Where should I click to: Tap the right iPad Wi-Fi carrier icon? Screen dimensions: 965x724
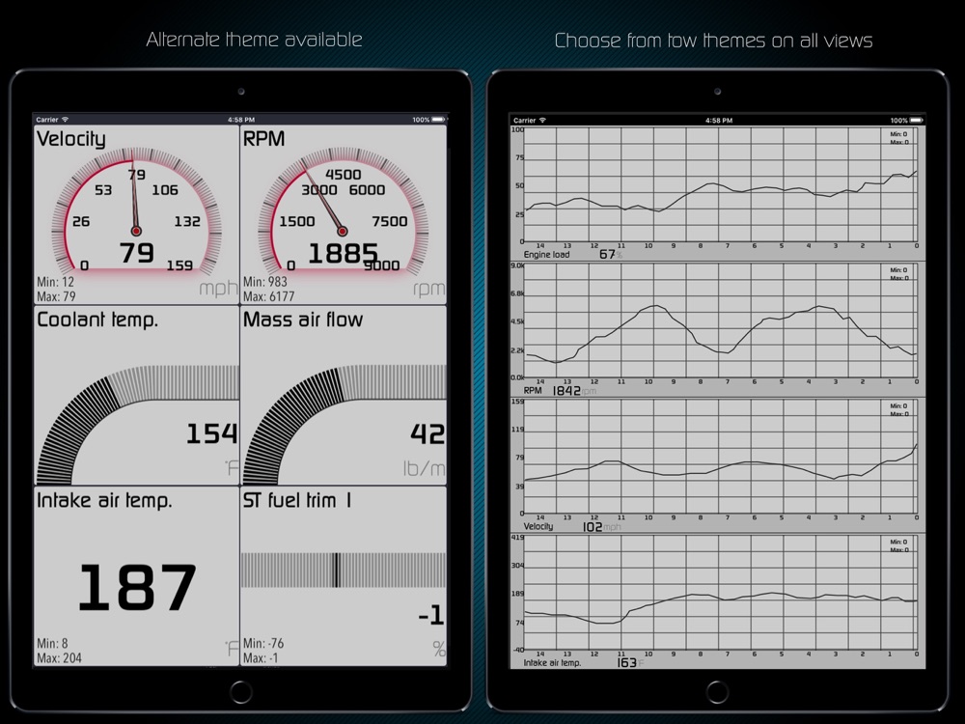pos(542,120)
